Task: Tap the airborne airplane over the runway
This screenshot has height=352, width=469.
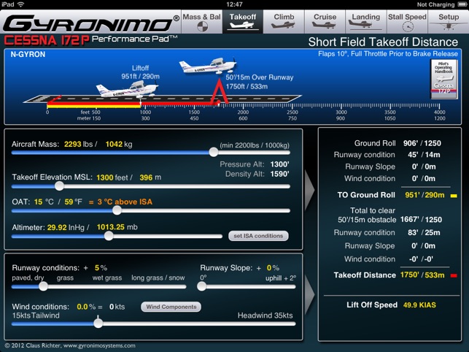Action: coord(208,66)
